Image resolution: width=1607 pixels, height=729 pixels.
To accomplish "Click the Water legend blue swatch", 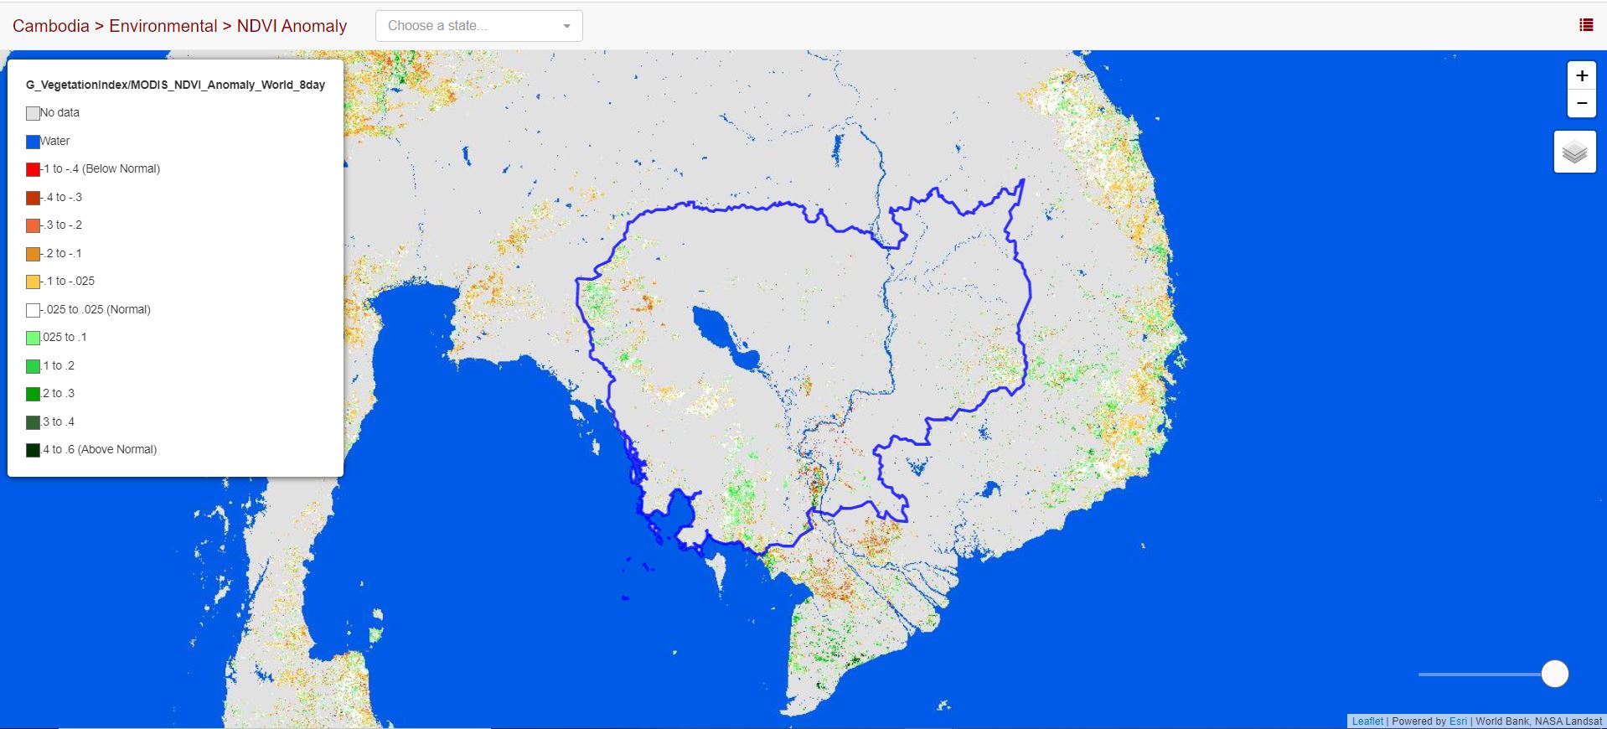I will point(33,142).
